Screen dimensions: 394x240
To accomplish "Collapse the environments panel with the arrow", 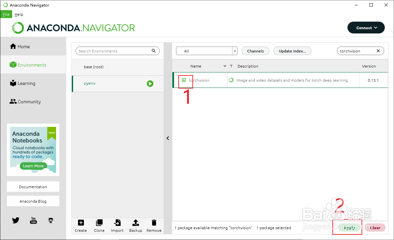I will (x=168, y=138).
